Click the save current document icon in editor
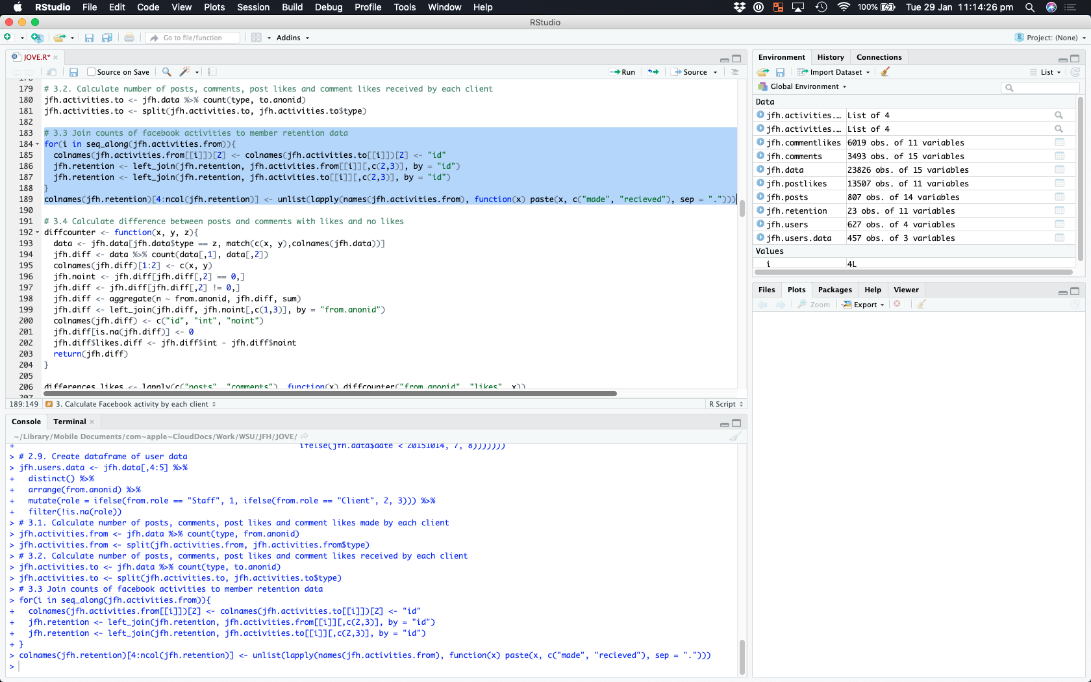The width and height of the screenshot is (1091, 682). click(x=73, y=72)
